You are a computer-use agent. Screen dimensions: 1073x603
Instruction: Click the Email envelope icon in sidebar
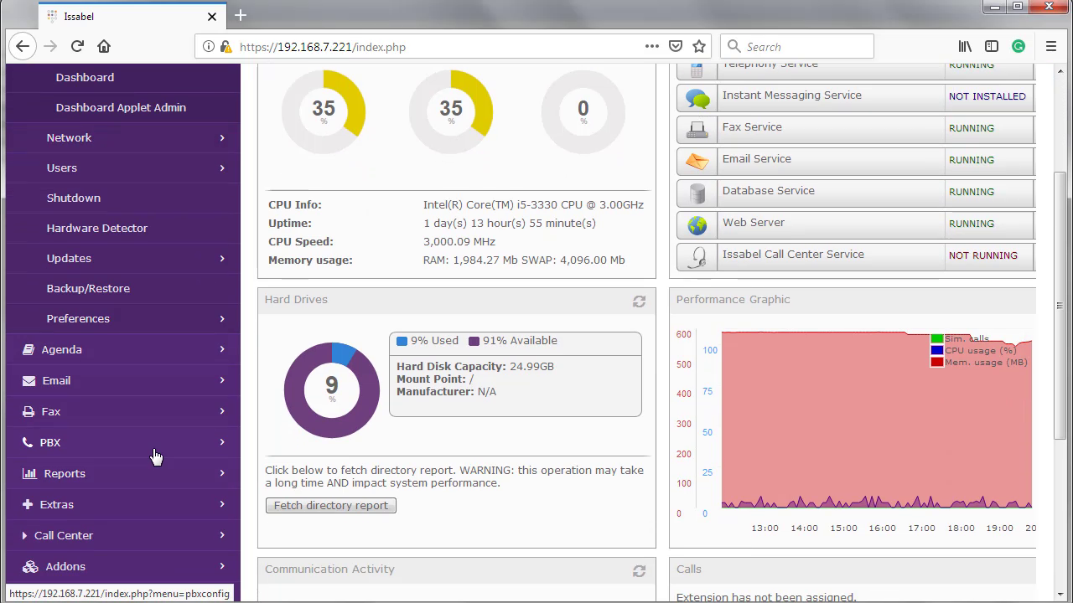point(30,380)
